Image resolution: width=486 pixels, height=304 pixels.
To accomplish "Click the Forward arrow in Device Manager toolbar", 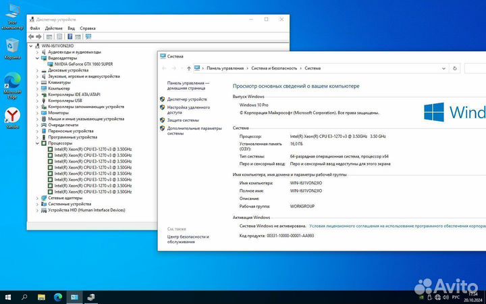I will [38, 36].
